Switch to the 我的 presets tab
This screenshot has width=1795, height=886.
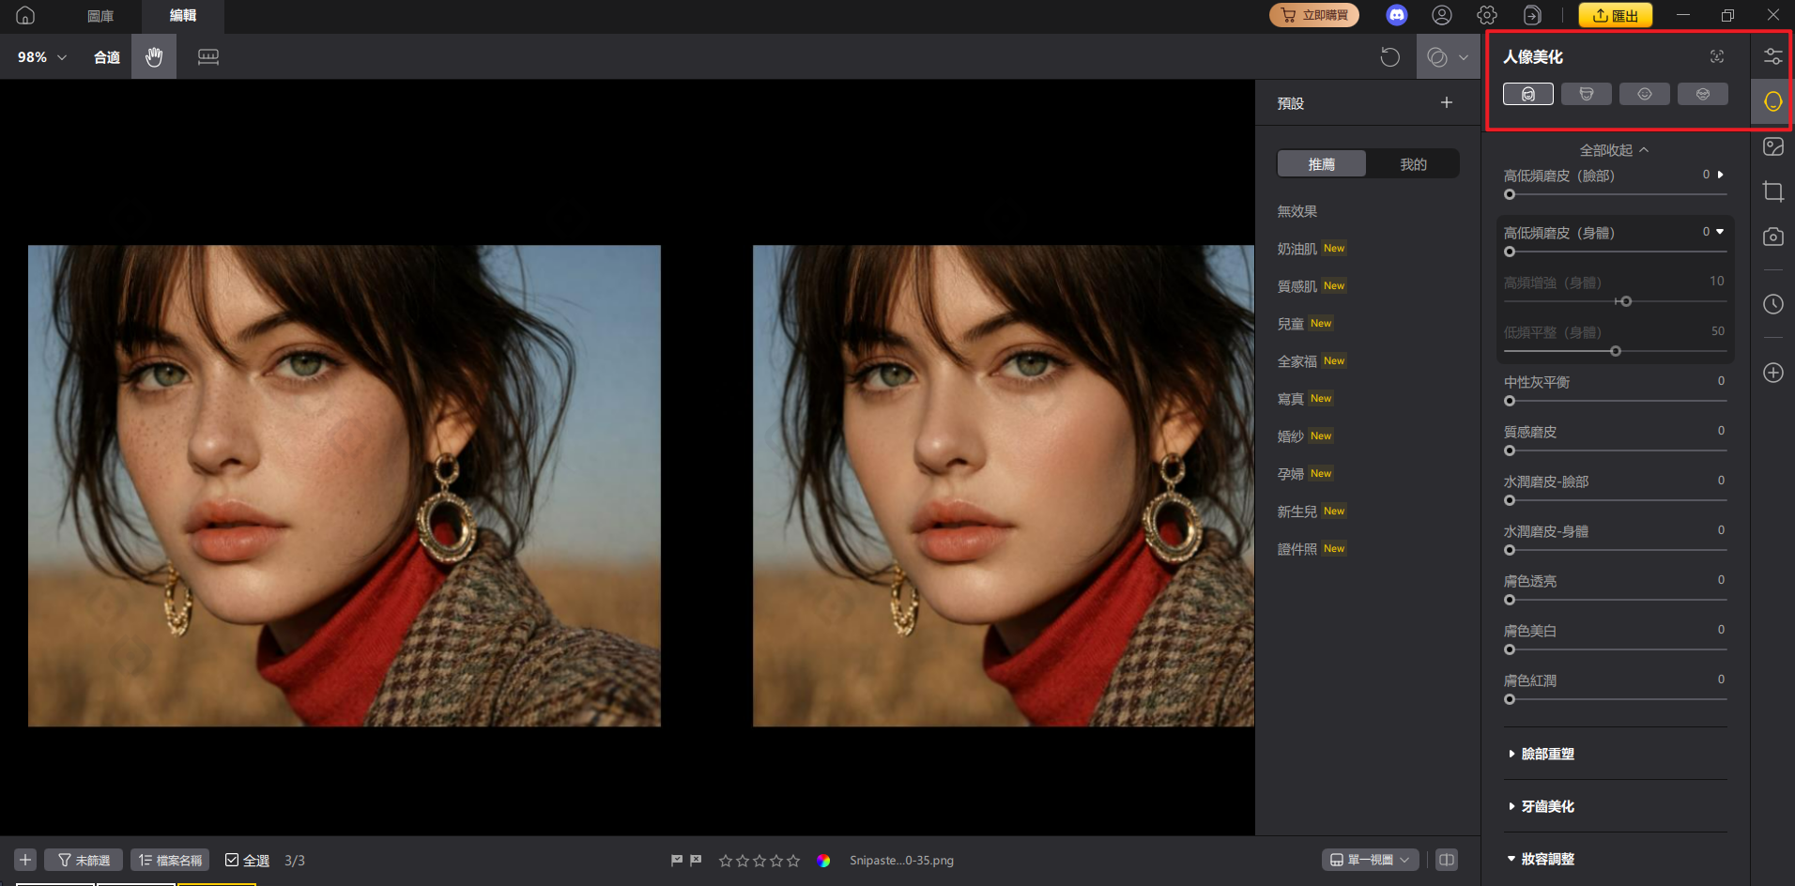coord(1412,164)
